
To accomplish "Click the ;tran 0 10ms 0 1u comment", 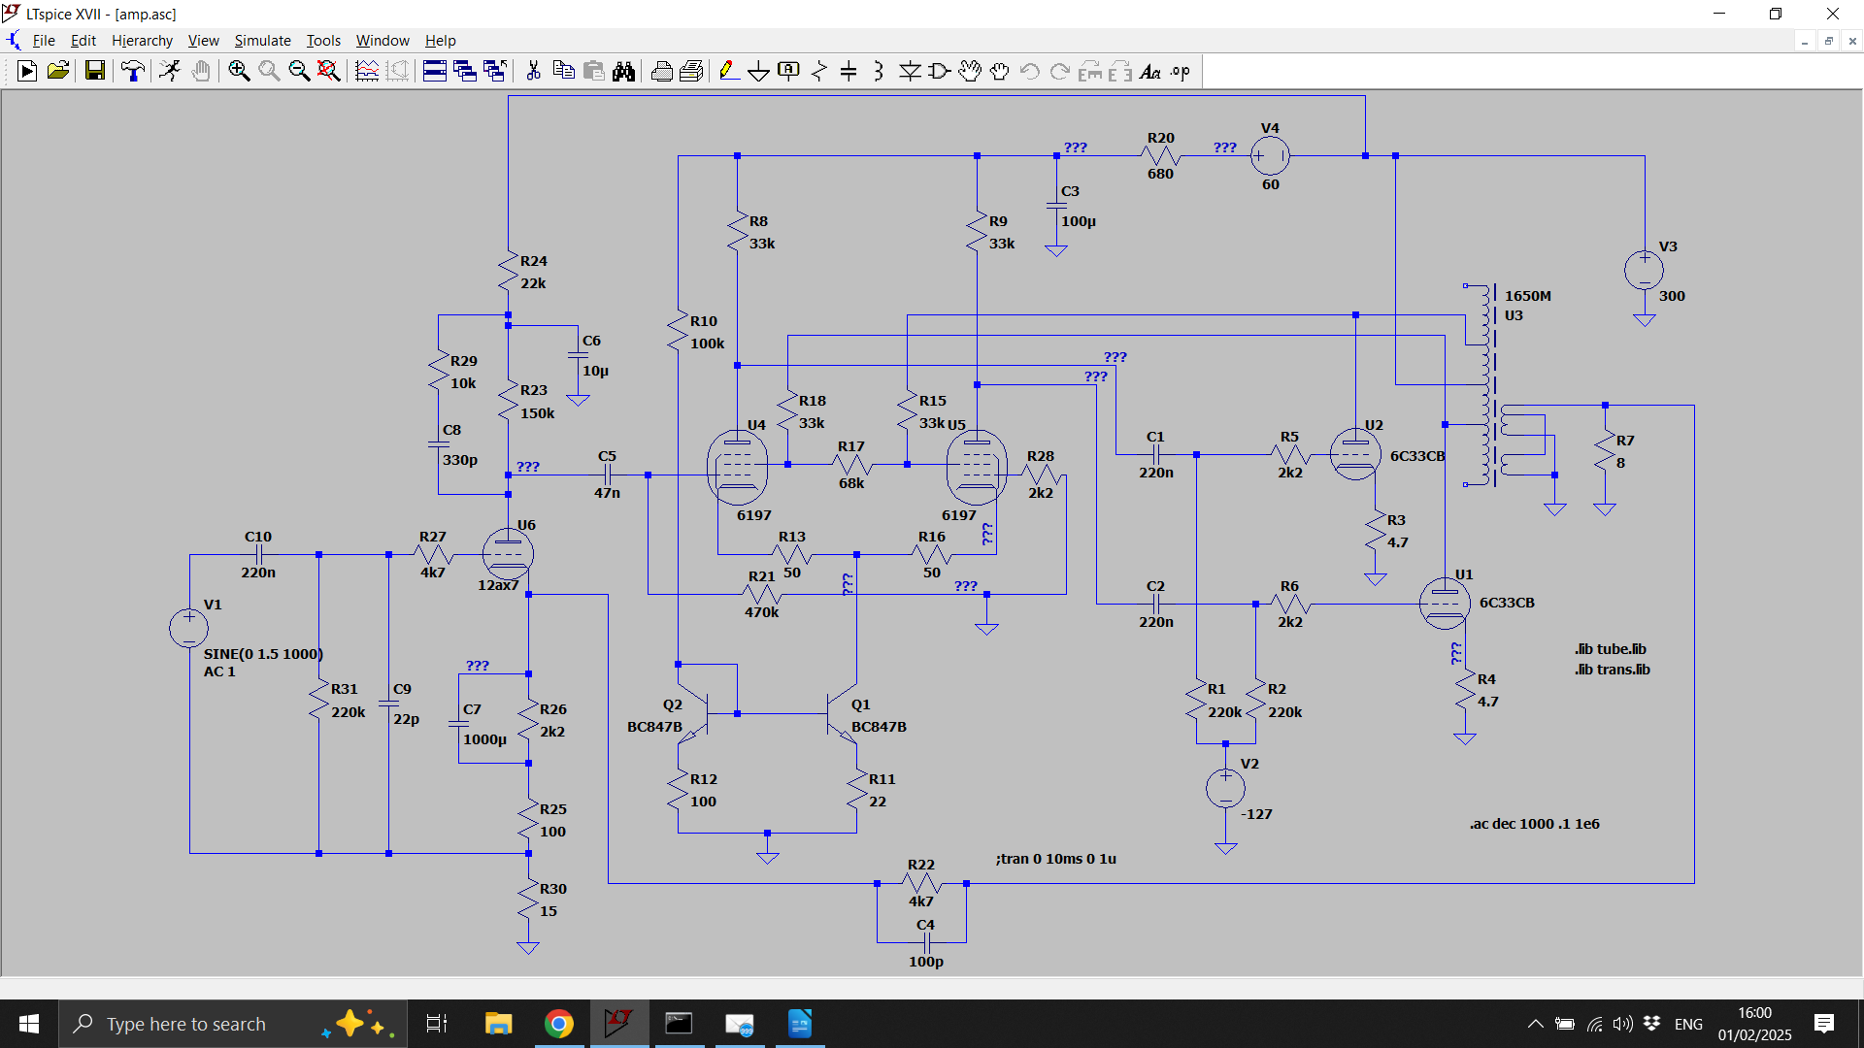I will pos(1055,858).
